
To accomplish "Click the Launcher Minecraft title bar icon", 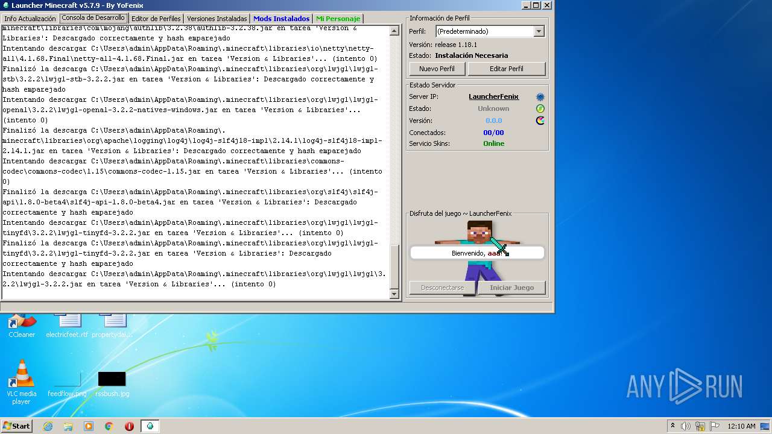I will [x=5, y=5].
